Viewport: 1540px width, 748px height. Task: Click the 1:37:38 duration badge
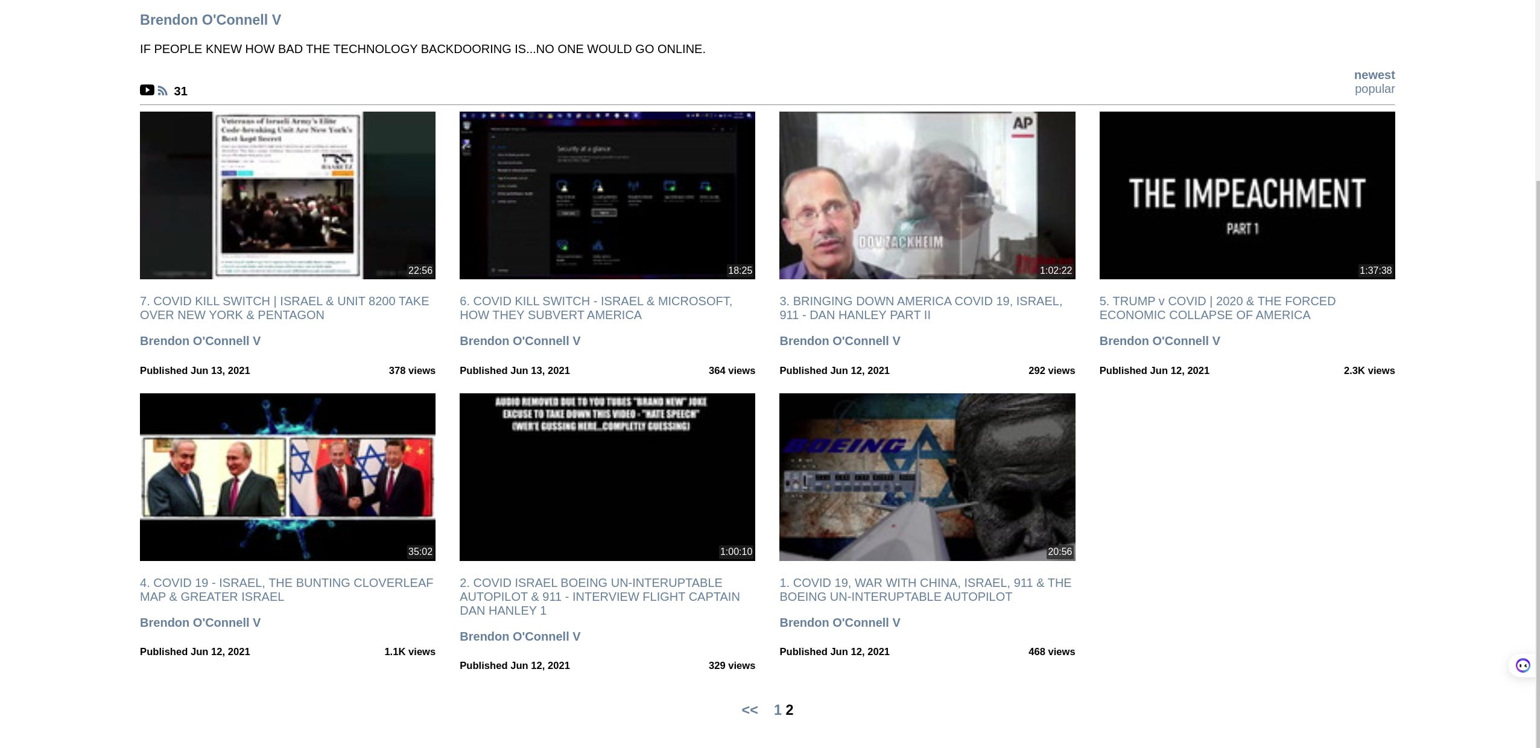point(1375,270)
